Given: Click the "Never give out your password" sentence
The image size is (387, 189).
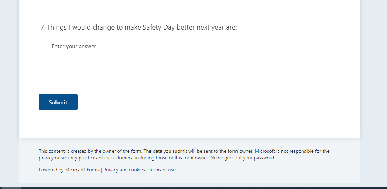Looking at the screenshot, I should tap(245, 158).
